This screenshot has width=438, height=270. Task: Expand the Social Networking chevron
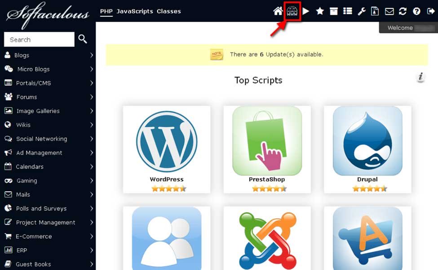tap(92, 139)
